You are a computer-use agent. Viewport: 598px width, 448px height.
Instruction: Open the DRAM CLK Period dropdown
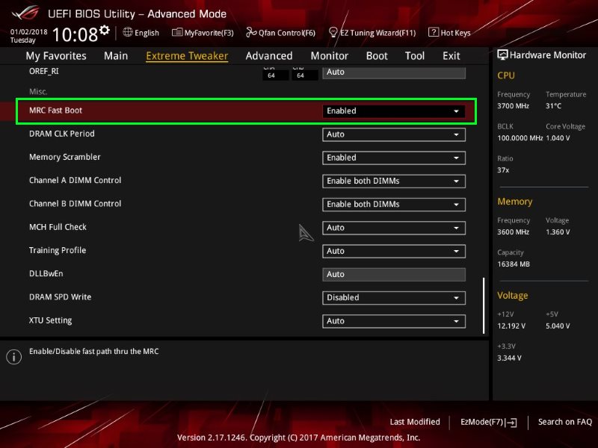(394, 134)
